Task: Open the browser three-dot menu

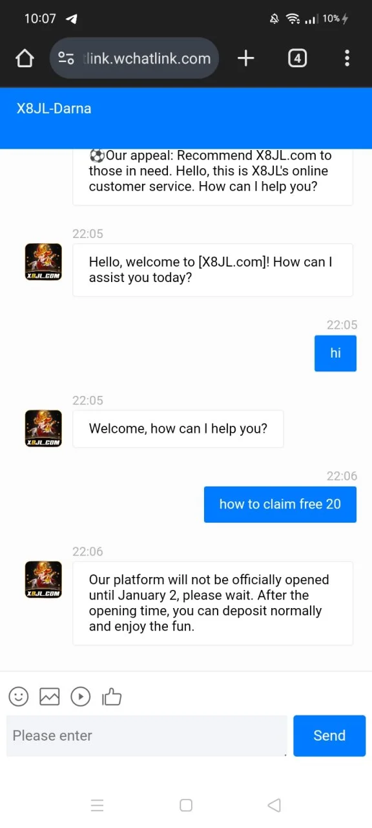Action: pyautogui.click(x=347, y=58)
